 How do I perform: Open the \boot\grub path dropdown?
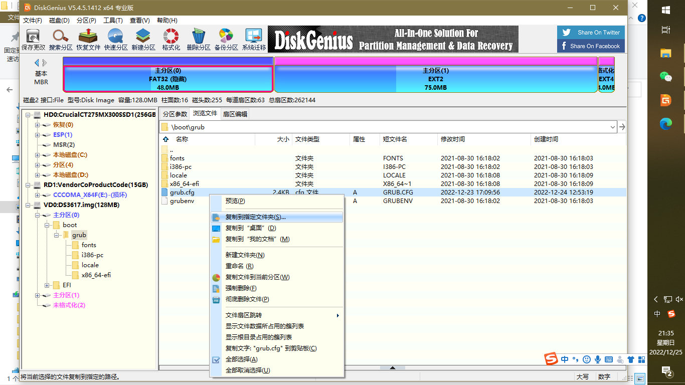coord(612,127)
